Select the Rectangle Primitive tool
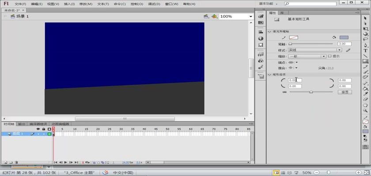This screenshot has width=371, height=176. (x=365, y=61)
